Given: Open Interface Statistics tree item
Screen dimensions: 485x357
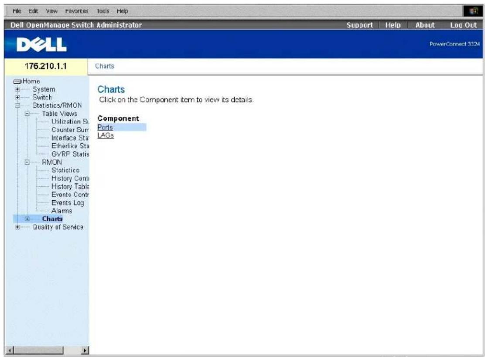Looking at the screenshot, I should click(70, 138).
